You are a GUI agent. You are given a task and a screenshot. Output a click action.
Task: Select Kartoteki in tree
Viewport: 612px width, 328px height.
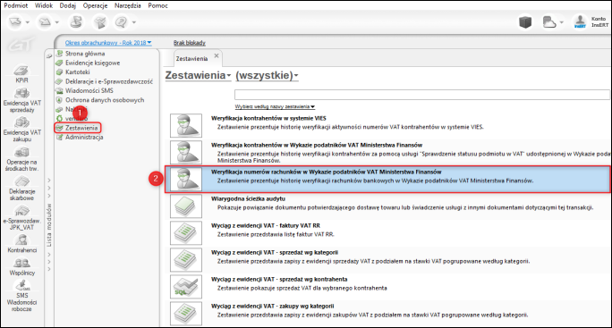(x=77, y=71)
